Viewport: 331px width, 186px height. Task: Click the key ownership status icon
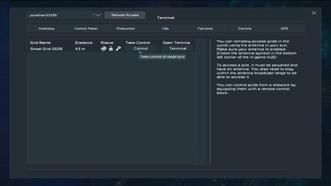(118, 49)
